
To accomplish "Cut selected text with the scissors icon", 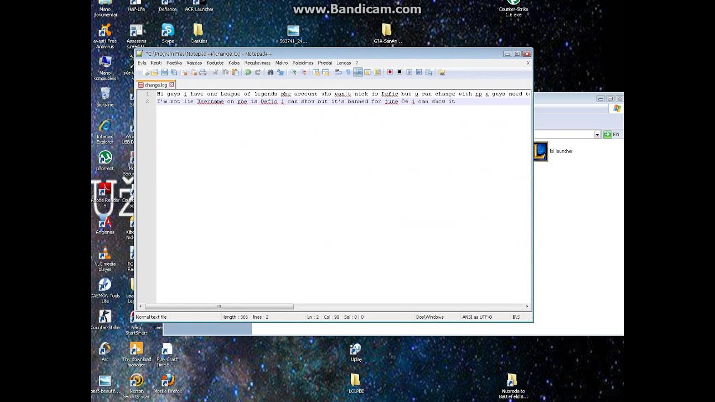I will pyautogui.click(x=216, y=72).
